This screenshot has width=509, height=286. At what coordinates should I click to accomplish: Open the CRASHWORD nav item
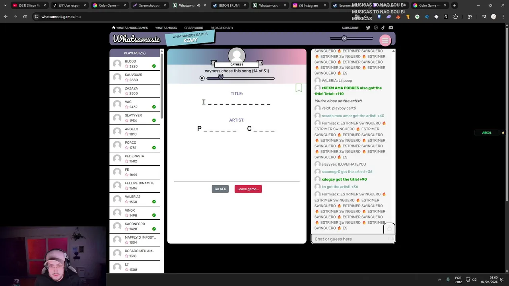coord(194,28)
